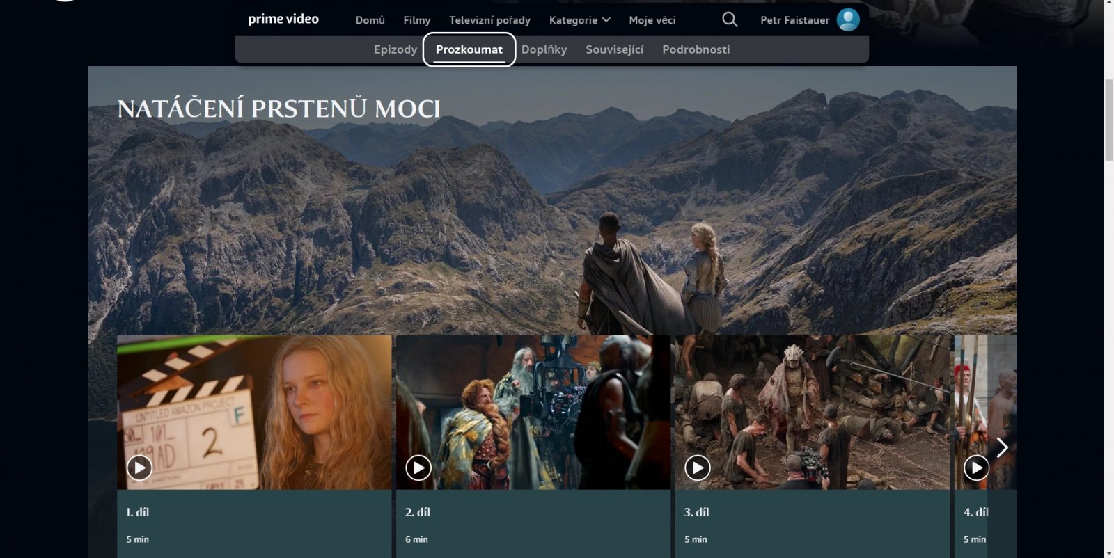The width and height of the screenshot is (1114, 558).
Task: Click the prime video logo
Action: [283, 19]
